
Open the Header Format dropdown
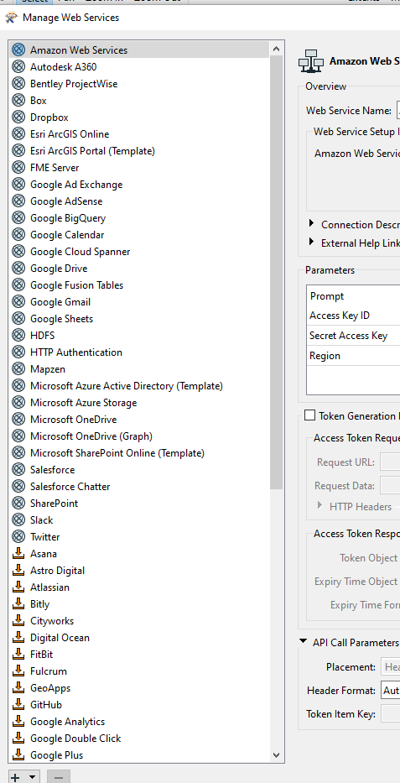coord(391,691)
